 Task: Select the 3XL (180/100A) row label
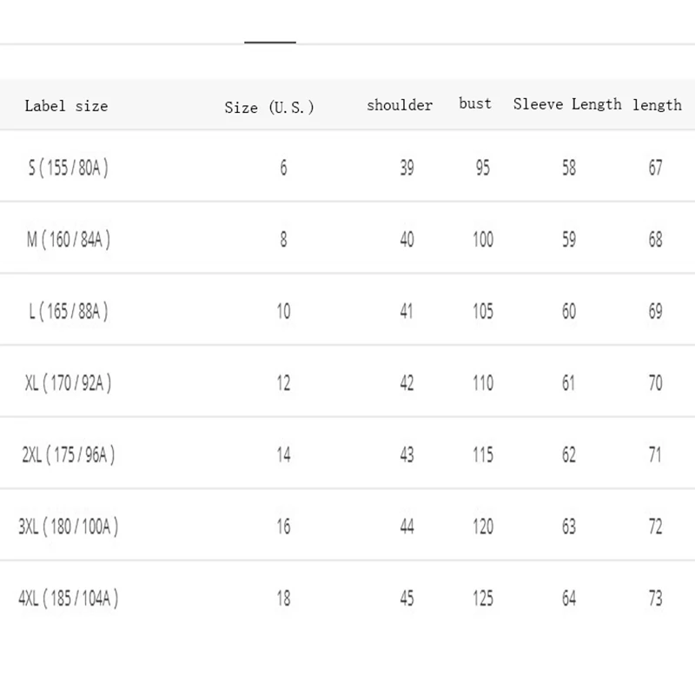pyautogui.click(x=68, y=526)
